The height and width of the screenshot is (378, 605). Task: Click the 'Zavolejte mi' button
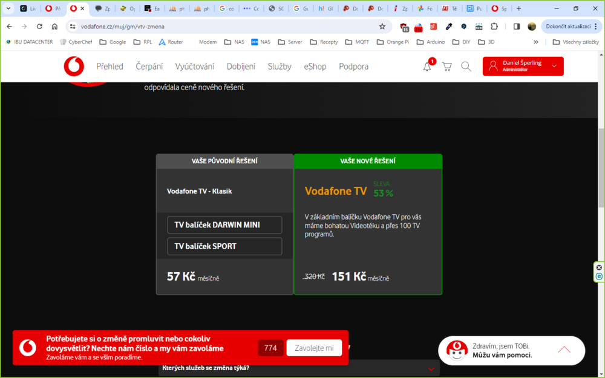coord(314,348)
